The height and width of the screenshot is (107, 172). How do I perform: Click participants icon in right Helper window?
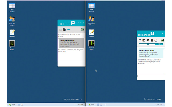148,40
